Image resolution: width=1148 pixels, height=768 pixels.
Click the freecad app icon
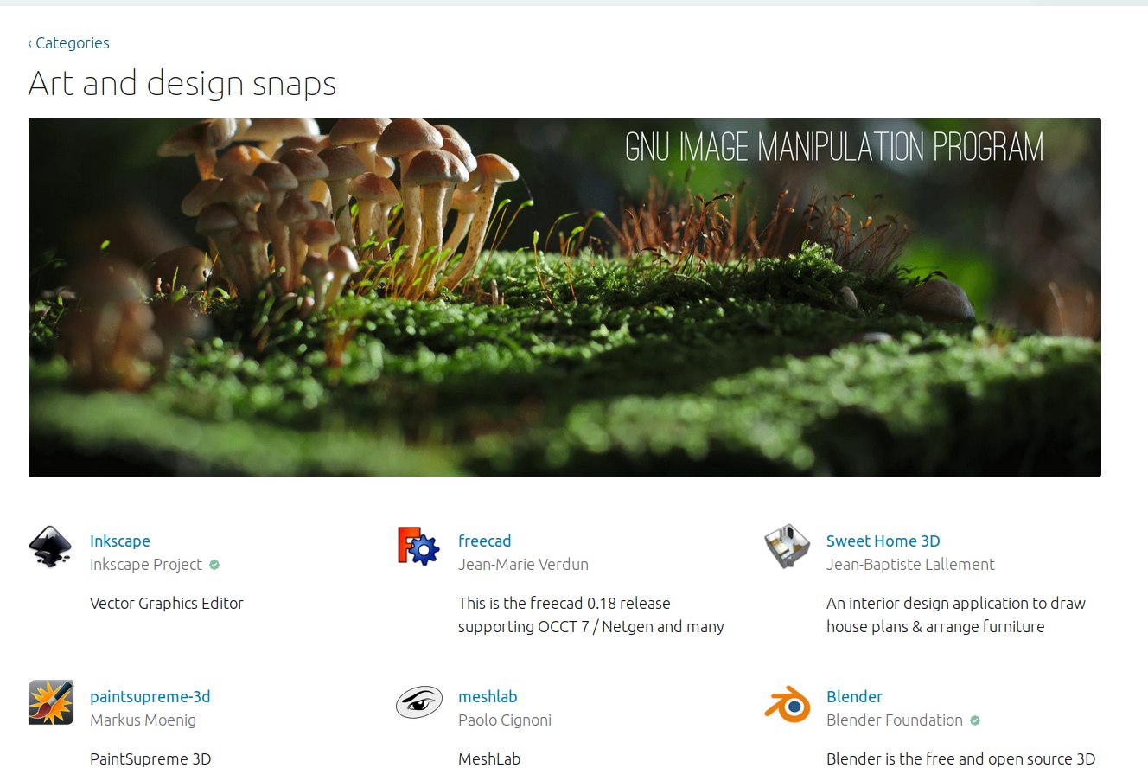click(x=418, y=547)
